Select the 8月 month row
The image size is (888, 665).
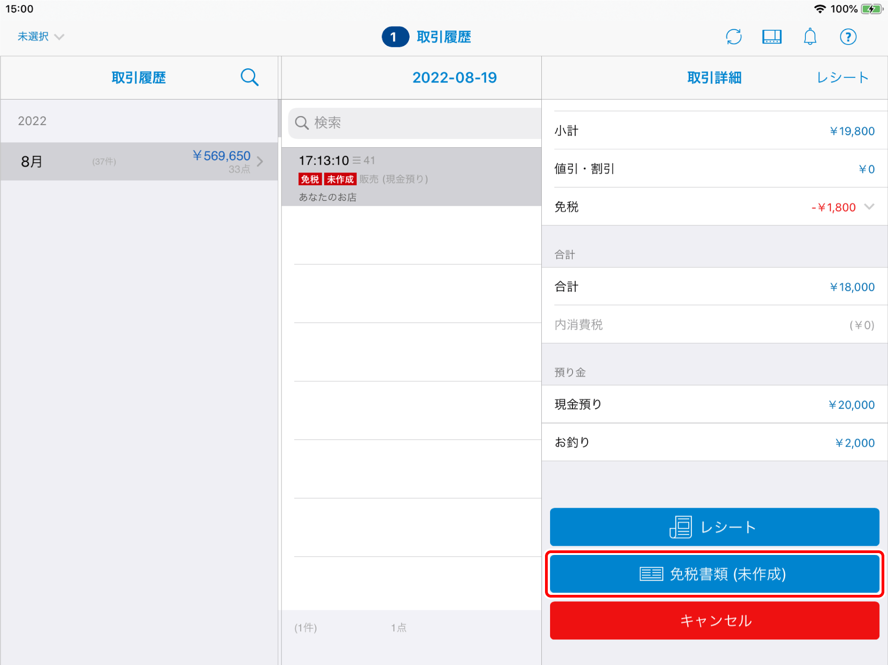coord(139,161)
